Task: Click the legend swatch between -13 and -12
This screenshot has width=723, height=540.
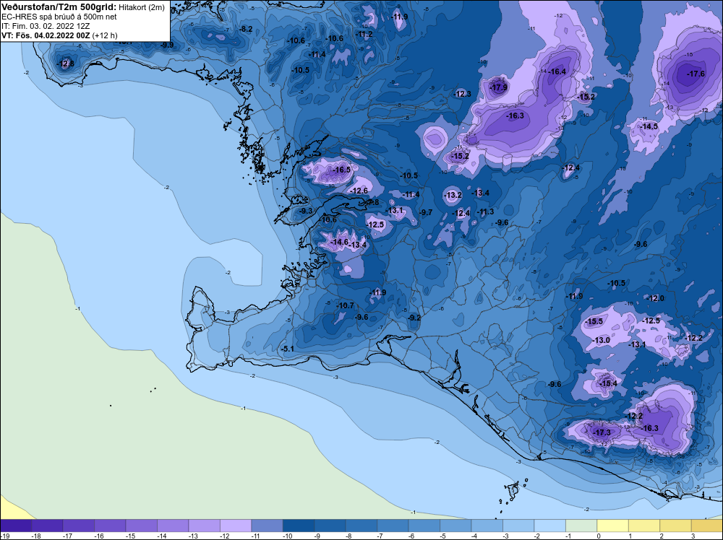Action: pyautogui.click(x=205, y=526)
